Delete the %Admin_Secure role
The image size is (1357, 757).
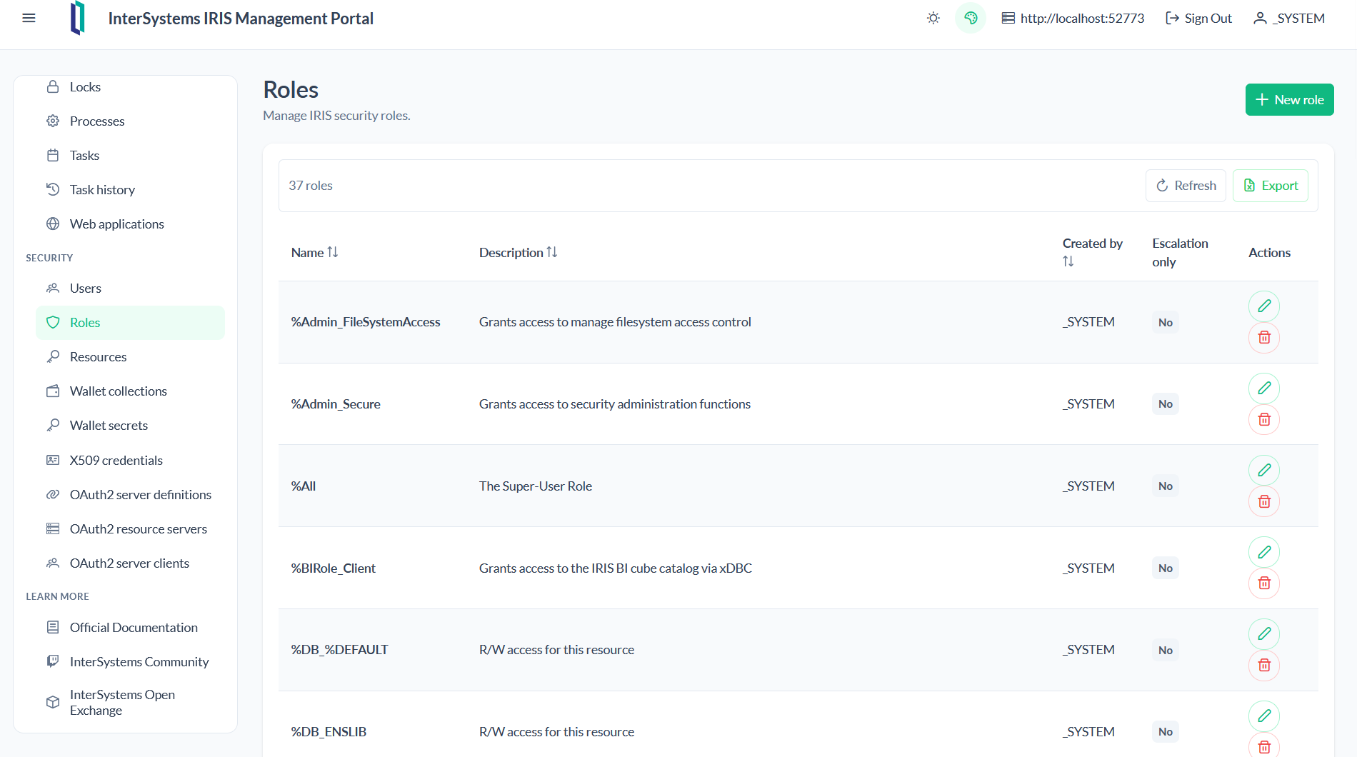point(1263,420)
